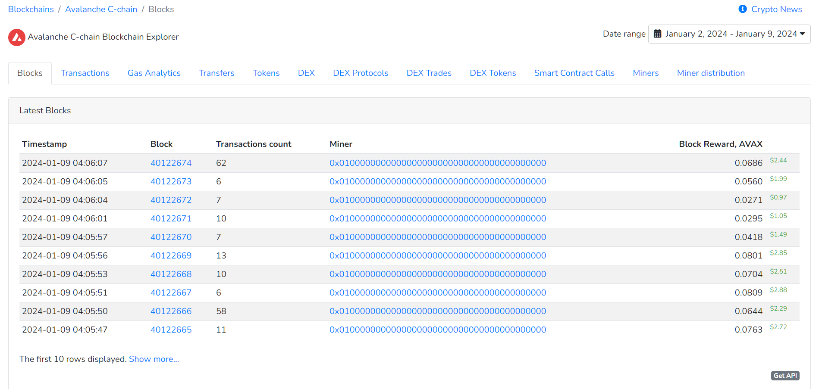
Task: Click timestamp 2024-01-09 04:05:47
Action: point(65,330)
